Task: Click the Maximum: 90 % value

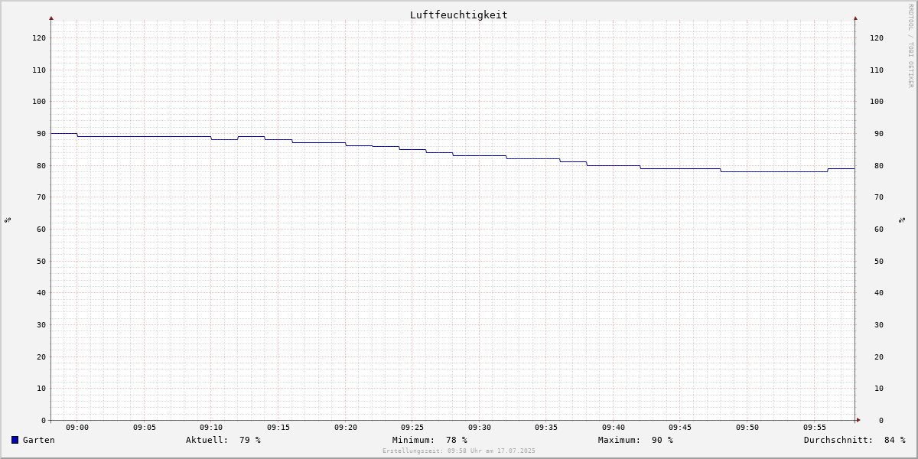Action: pyautogui.click(x=636, y=440)
